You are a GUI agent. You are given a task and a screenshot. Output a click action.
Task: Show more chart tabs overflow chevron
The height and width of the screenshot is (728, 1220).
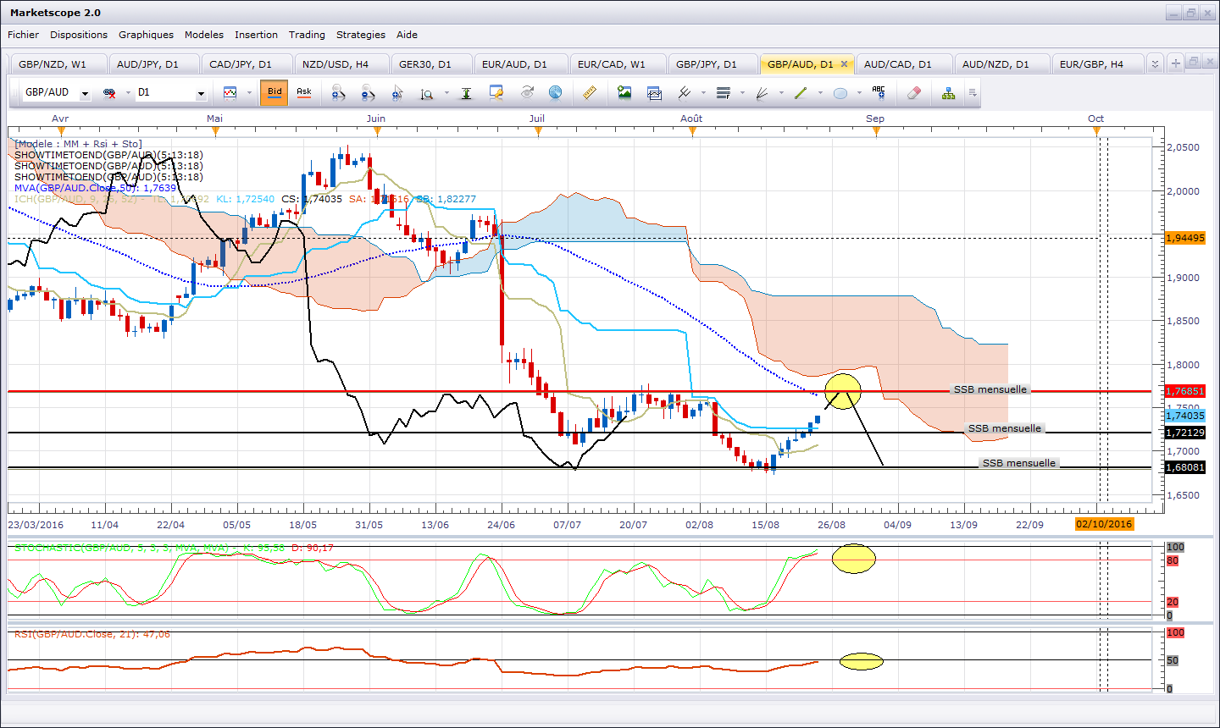[x=1155, y=63]
